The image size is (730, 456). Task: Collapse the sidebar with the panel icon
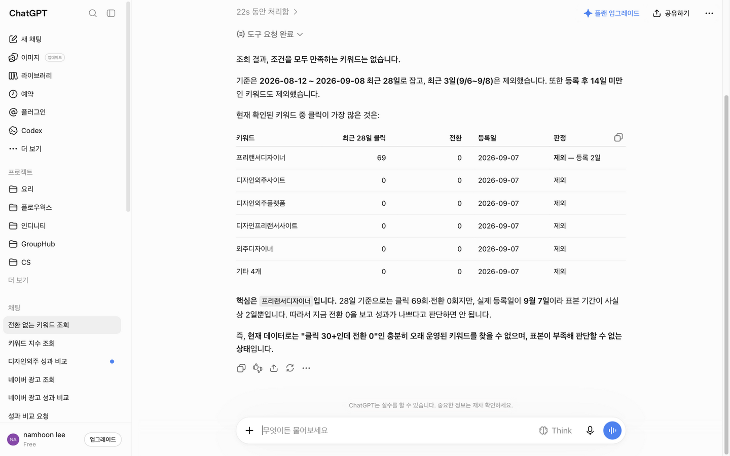pos(111,13)
